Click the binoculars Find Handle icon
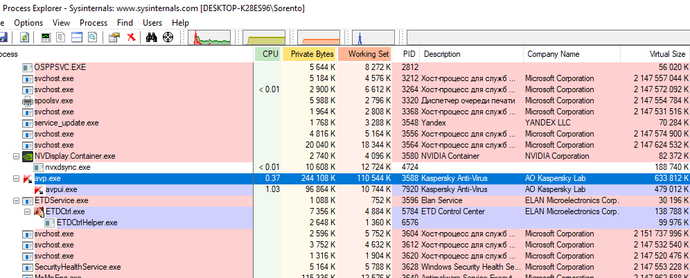 click(x=152, y=37)
